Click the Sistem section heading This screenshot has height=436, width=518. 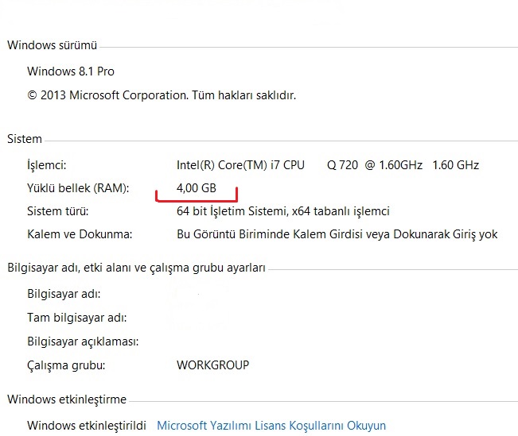point(25,139)
